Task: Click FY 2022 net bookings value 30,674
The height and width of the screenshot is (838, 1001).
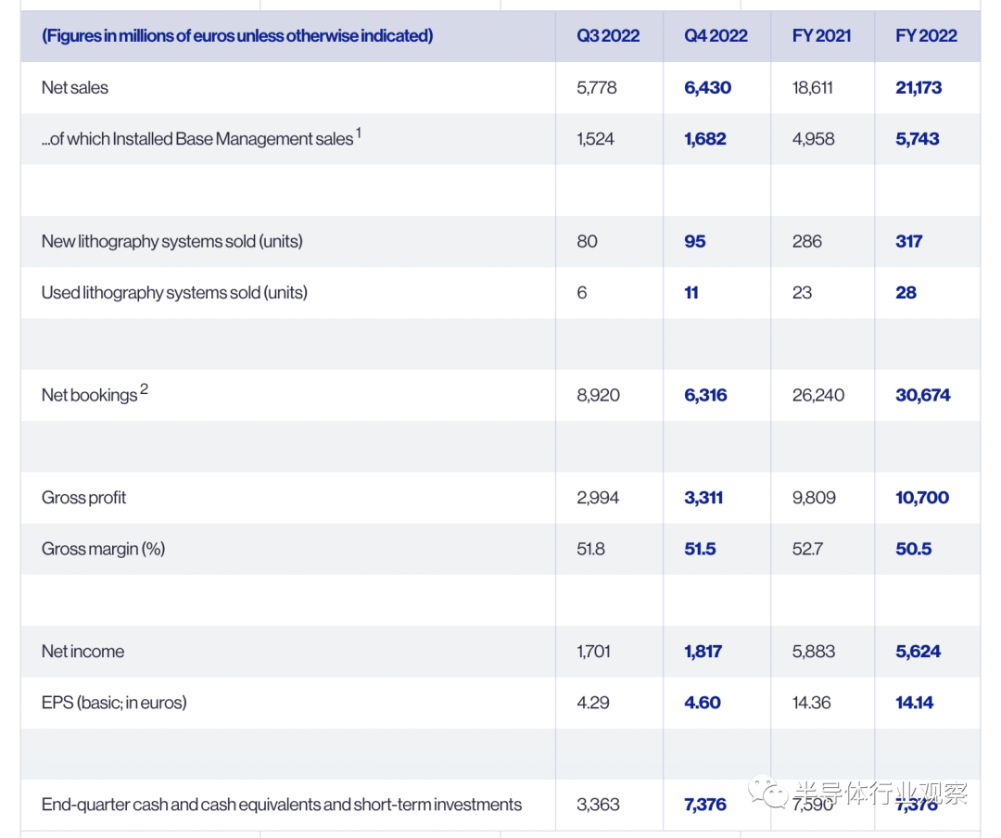Action: [x=922, y=395]
